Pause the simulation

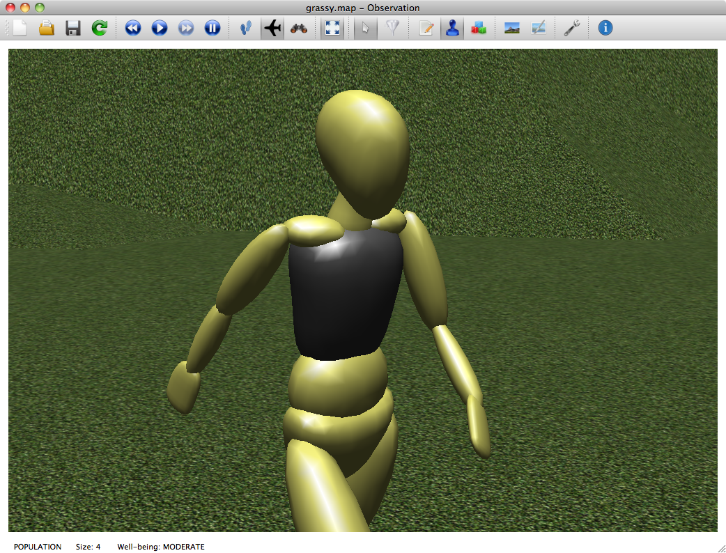click(213, 28)
